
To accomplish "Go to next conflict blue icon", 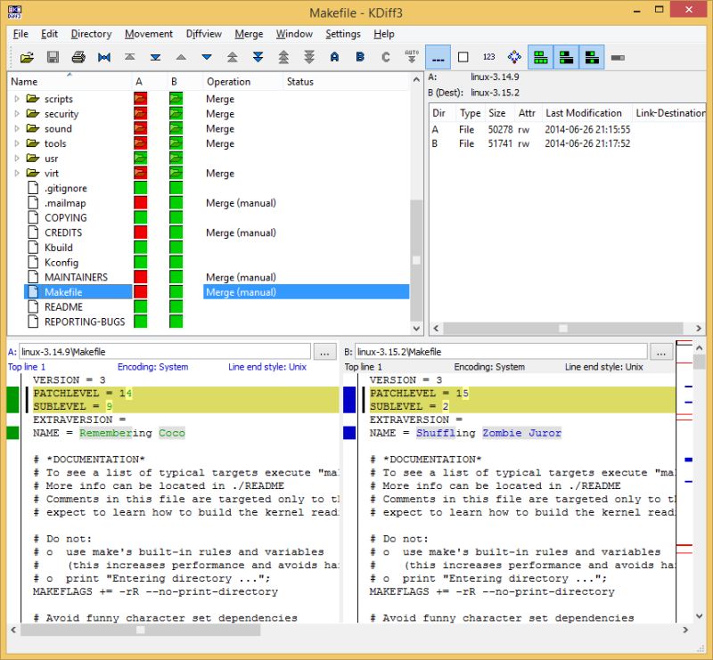I will click(x=258, y=57).
